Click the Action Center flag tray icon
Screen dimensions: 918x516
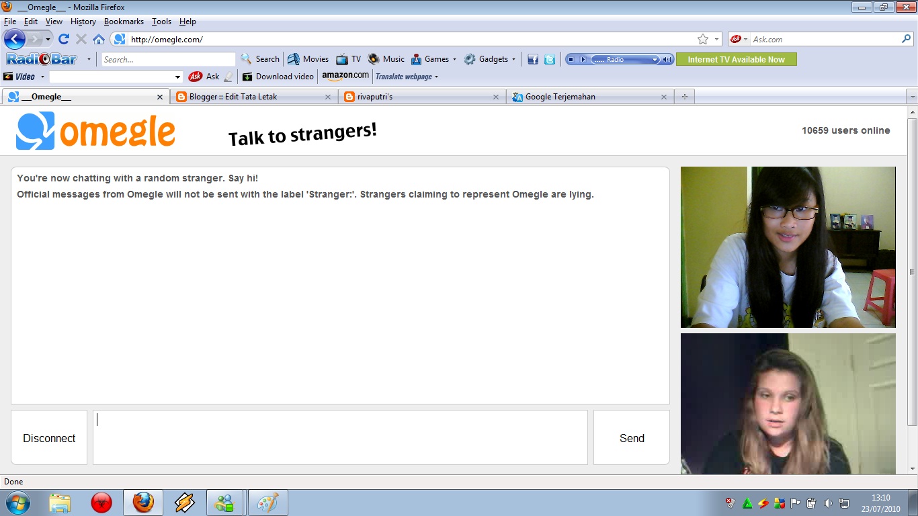[x=796, y=503]
